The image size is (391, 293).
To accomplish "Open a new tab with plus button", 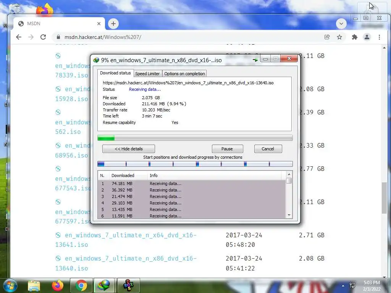I will (x=113, y=24).
